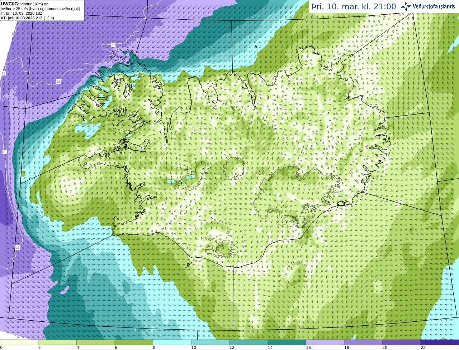Click the 'hviður > 25 m/s (hvítt)' legend line

pos(41,9)
